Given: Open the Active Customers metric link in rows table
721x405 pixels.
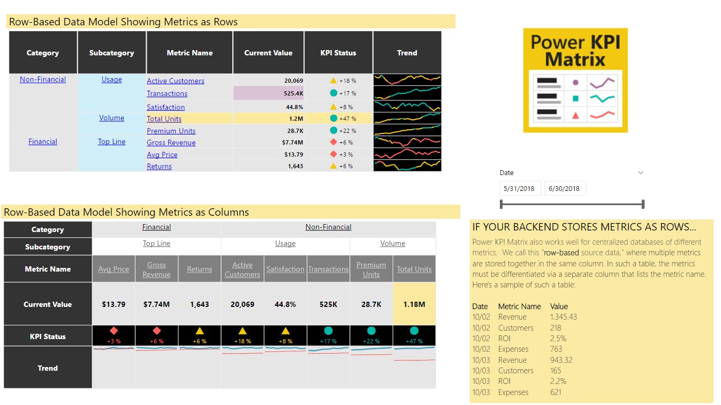Looking at the screenshot, I should pos(175,81).
